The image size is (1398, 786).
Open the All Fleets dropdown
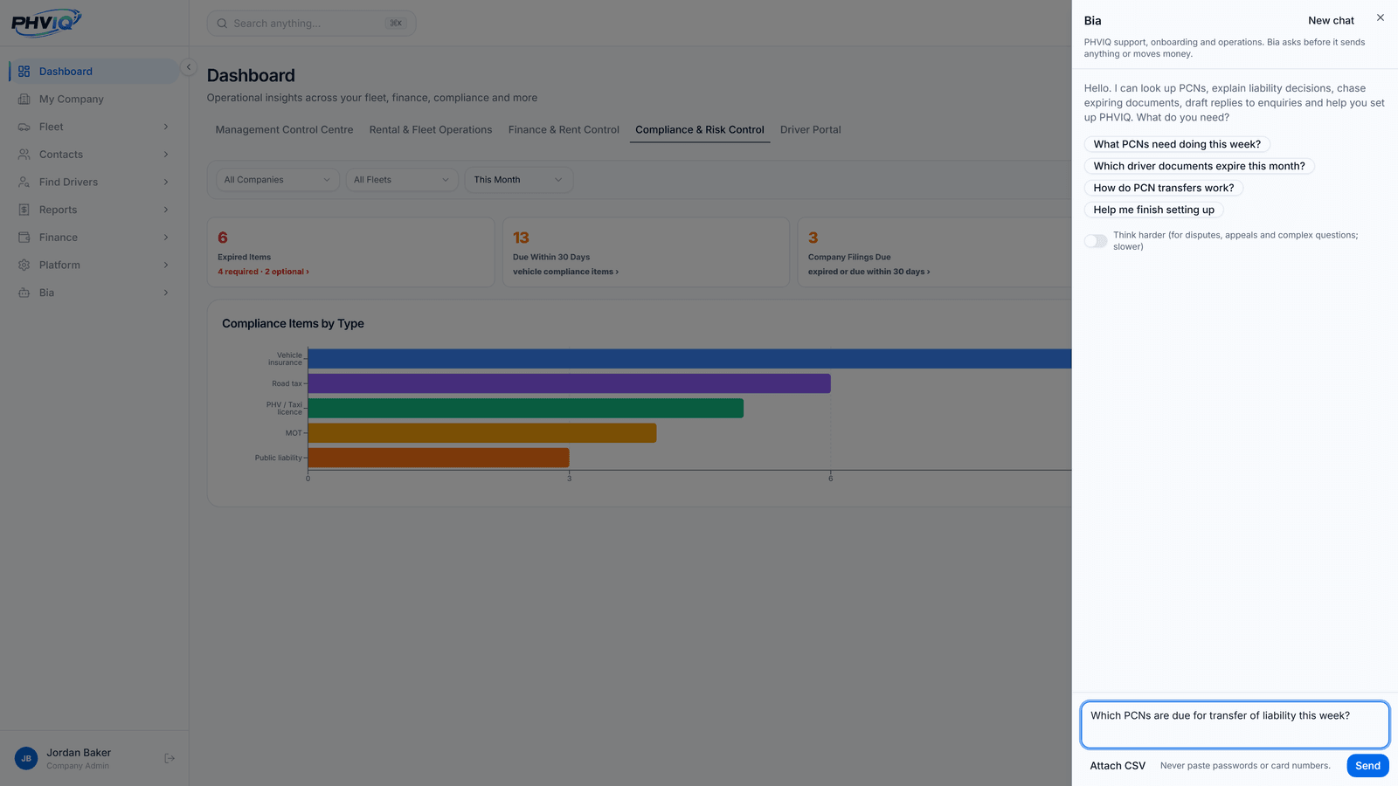pyautogui.click(x=401, y=180)
